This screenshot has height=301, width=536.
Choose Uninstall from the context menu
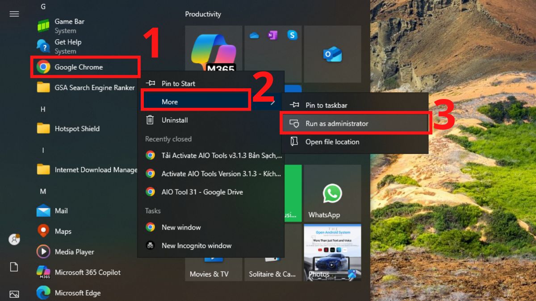pos(210,120)
